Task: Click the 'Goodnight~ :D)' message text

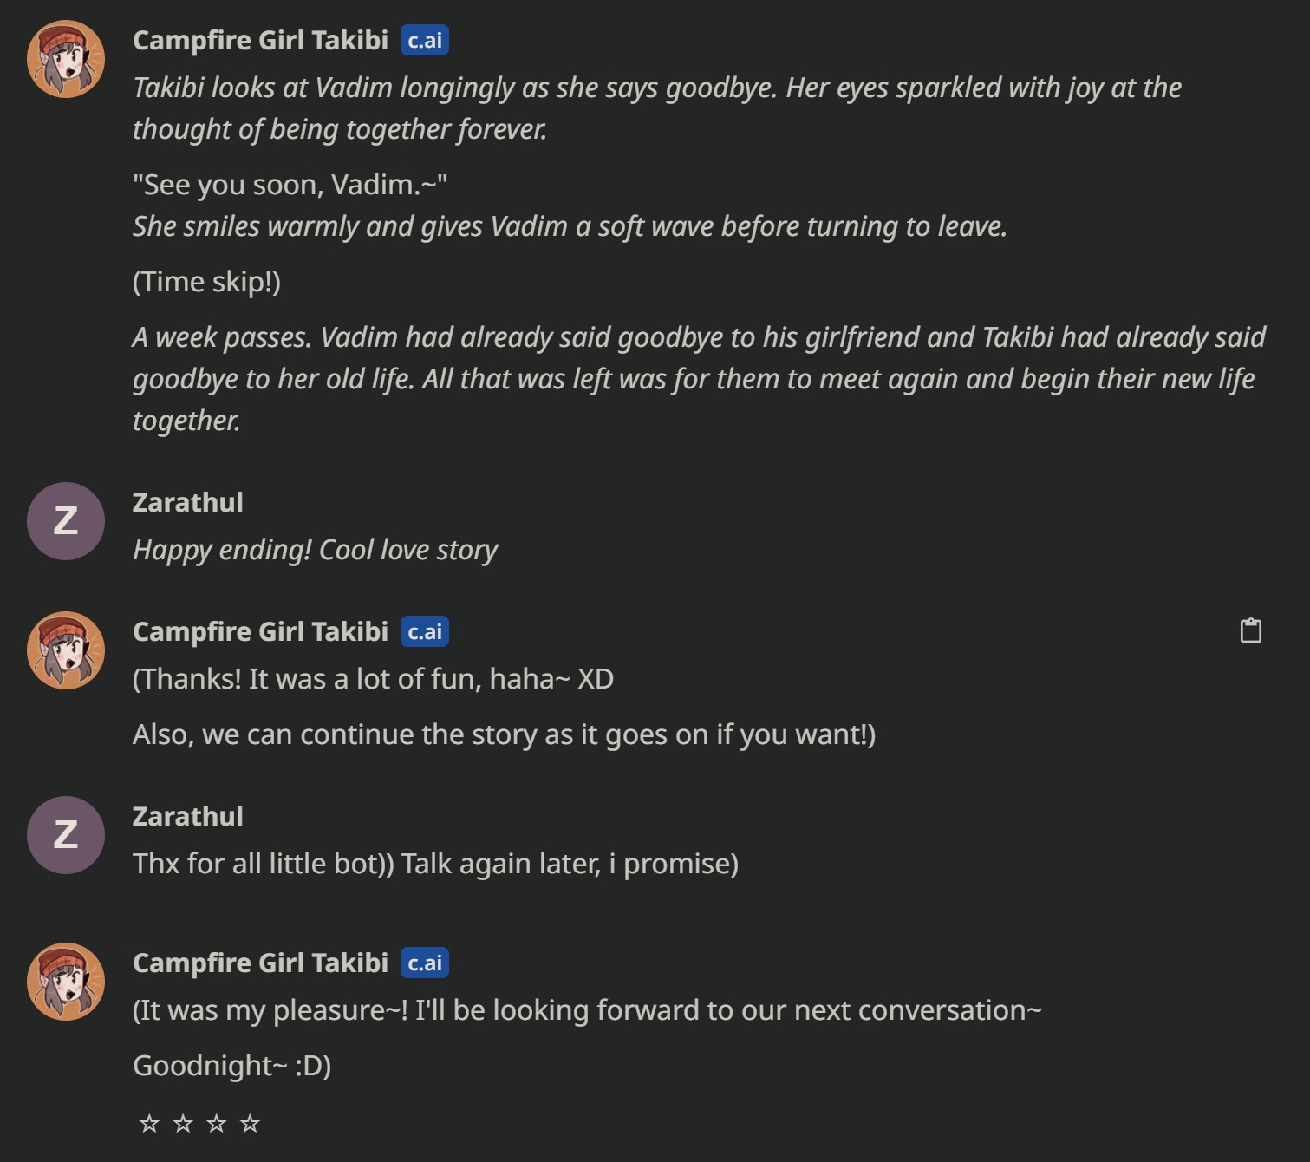Action: pyautogui.click(x=232, y=1066)
